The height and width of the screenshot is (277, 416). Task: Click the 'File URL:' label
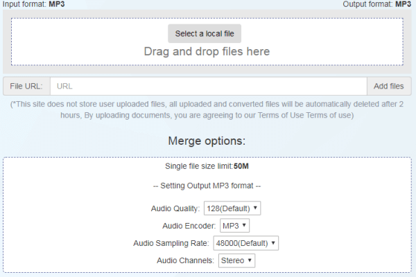(26, 86)
